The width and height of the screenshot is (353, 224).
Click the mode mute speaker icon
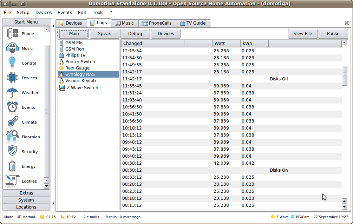(x=19, y=217)
